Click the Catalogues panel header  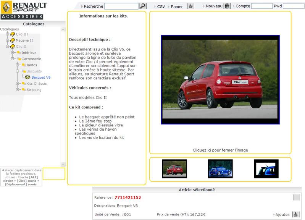pyautogui.click(x=33, y=24)
